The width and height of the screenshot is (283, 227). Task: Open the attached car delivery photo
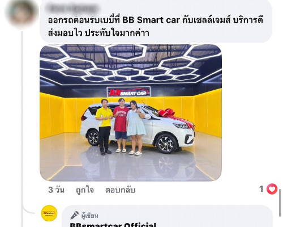click(131, 113)
